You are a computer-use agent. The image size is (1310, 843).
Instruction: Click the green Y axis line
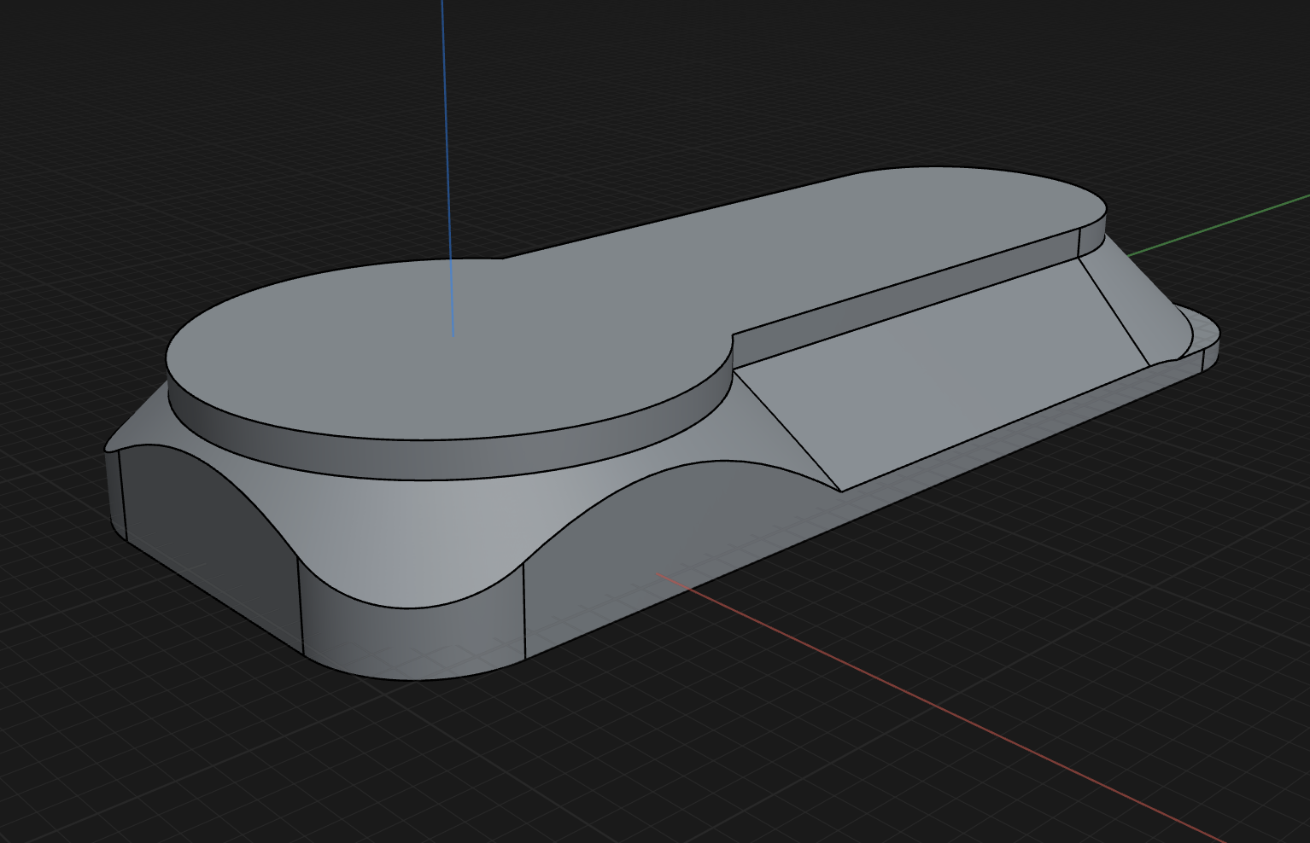tap(1221, 224)
